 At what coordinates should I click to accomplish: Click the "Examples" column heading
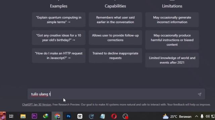[59, 6]
